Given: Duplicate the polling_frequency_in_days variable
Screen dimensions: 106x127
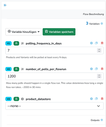Looking at the screenshot, I should (x=96, y=43).
